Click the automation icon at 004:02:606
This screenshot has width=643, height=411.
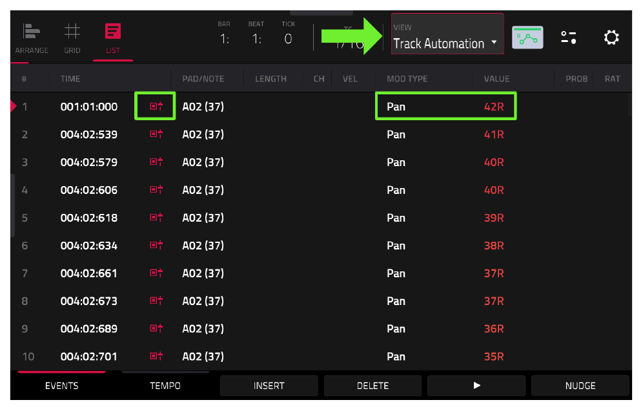pos(156,190)
